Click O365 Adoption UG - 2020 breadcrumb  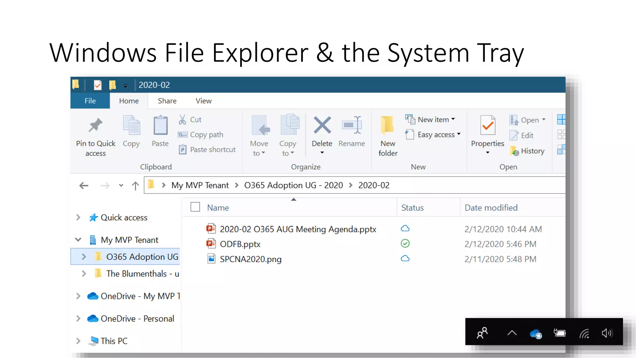(x=293, y=185)
